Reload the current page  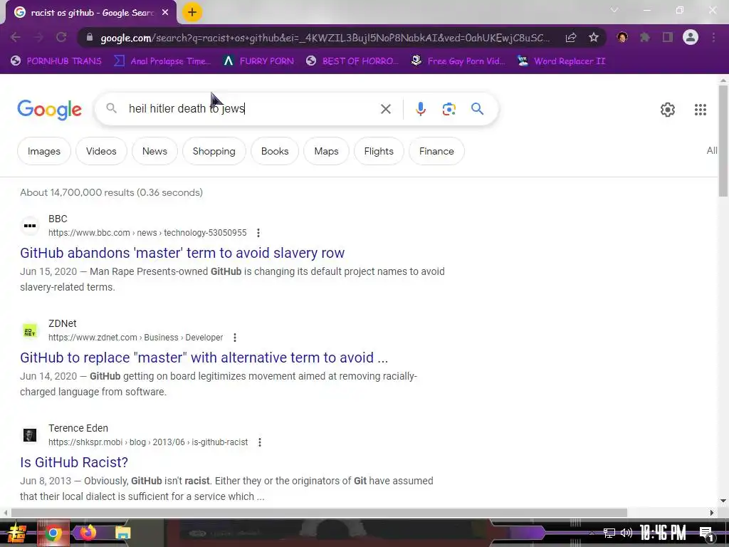[61, 38]
